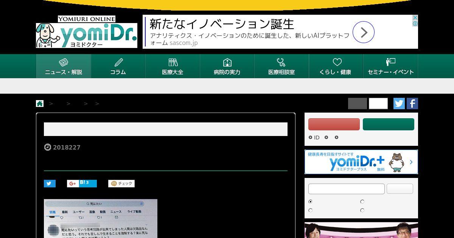The width and height of the screenshot is (454, 238).
Task: Open the 病院の実力 menu
Action: tap(227, 66)
